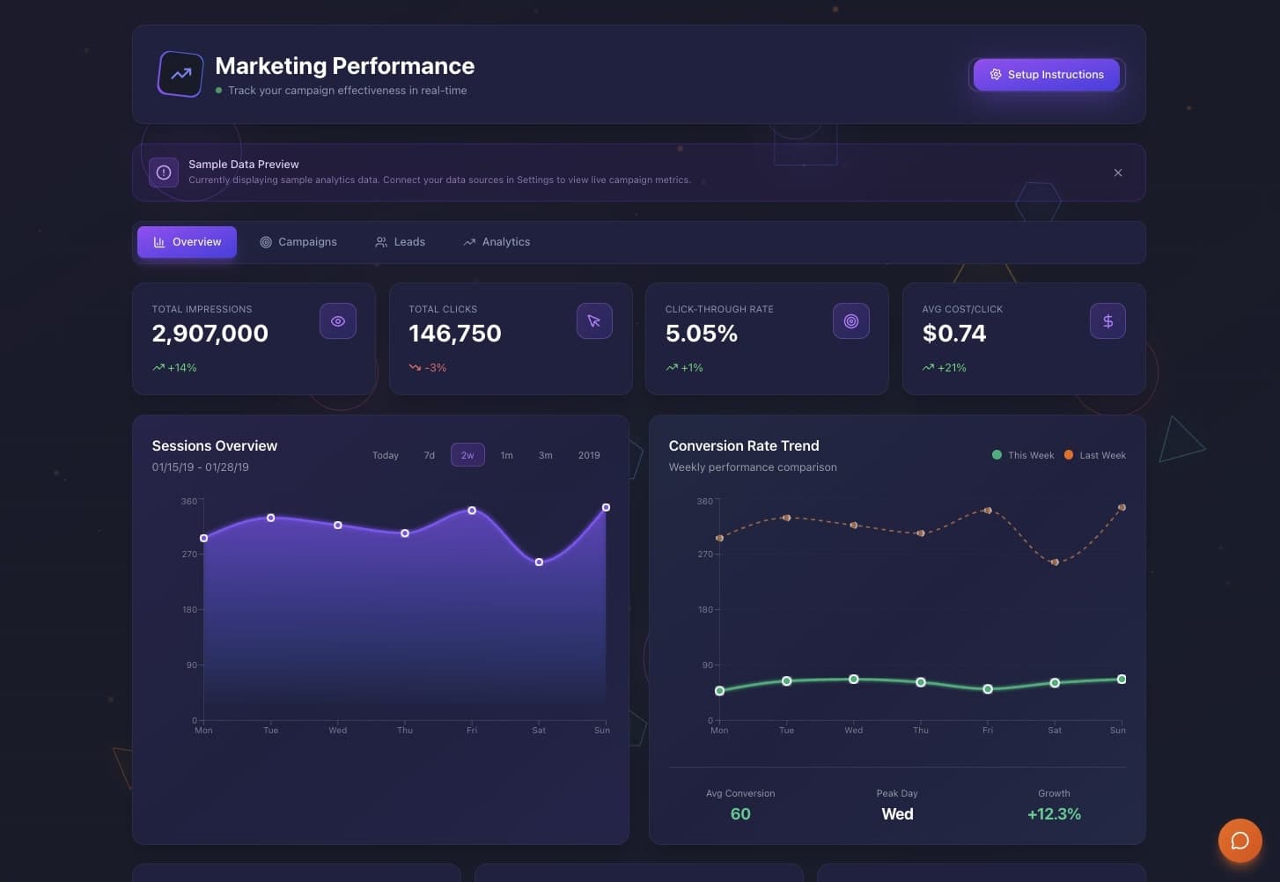The image size is (1280, 882).
Task: Switch to the Overview tab
Action: tap(187, 242)
